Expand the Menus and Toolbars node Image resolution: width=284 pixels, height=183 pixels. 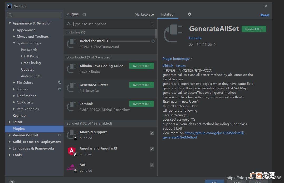click(14, 36)
